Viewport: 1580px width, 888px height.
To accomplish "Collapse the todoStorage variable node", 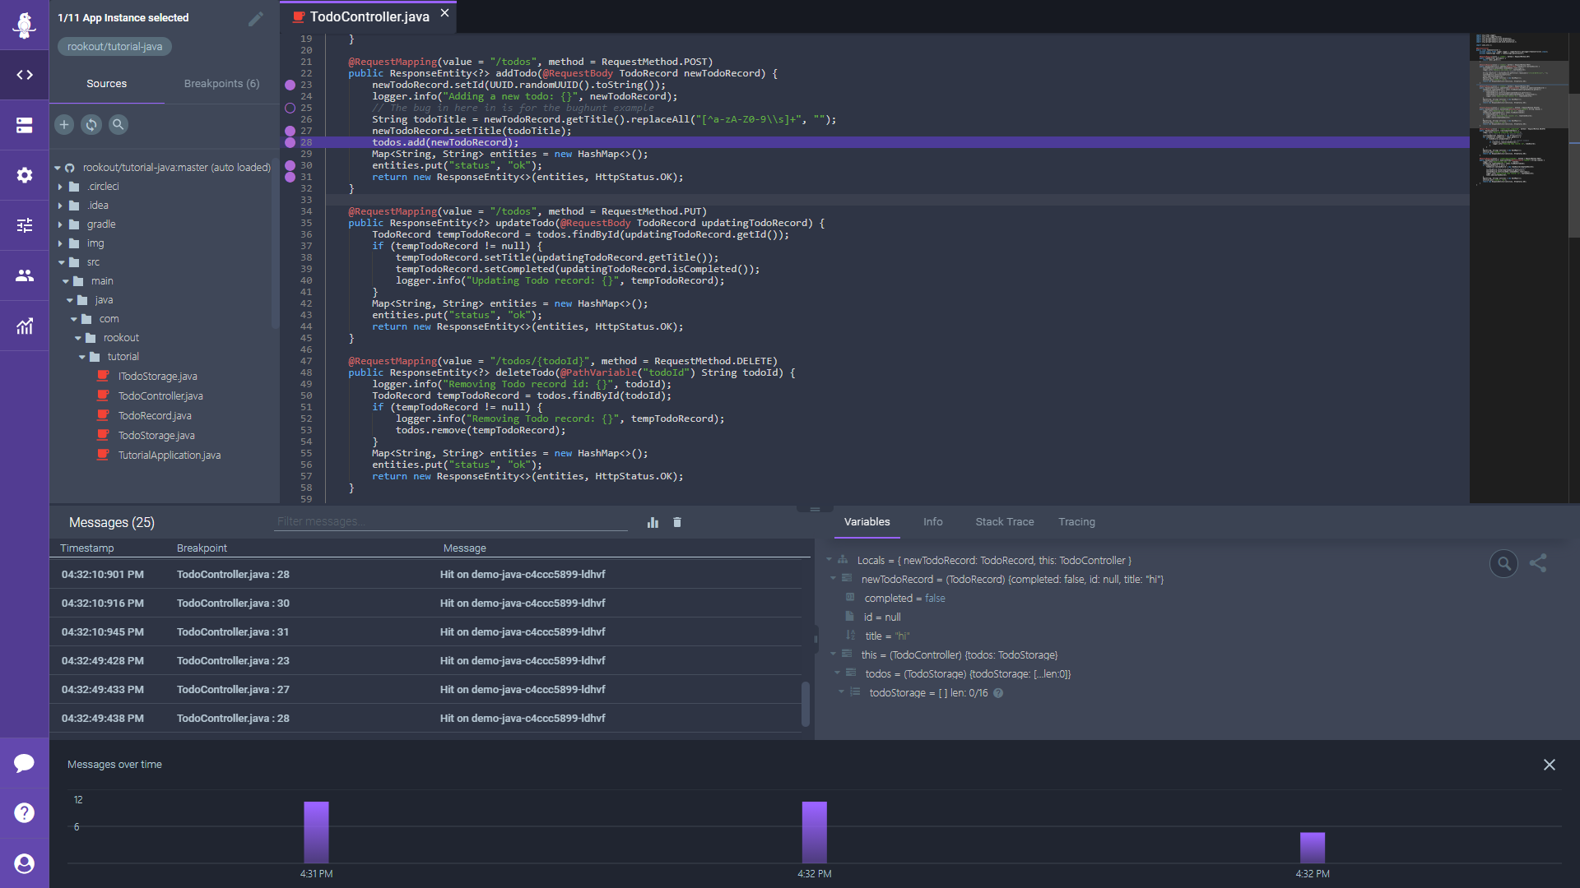I will pyautogui.click(x=841, y=692).
